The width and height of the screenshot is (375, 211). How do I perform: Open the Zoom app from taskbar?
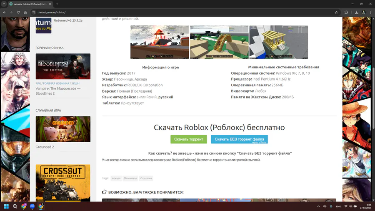point(32,206)
